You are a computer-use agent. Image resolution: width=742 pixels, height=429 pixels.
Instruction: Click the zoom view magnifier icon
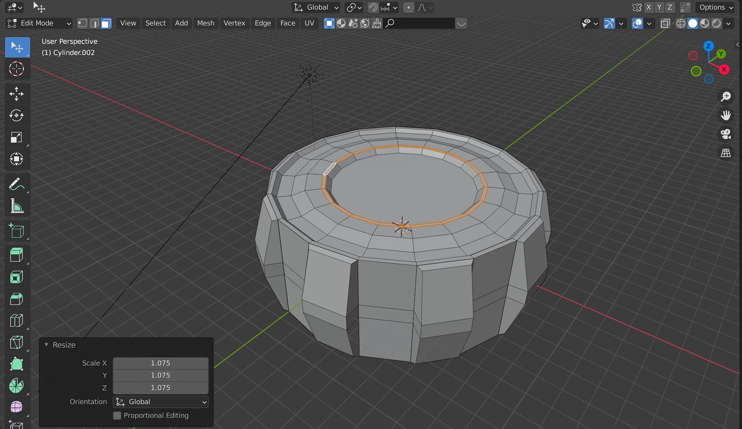(726, 96)
